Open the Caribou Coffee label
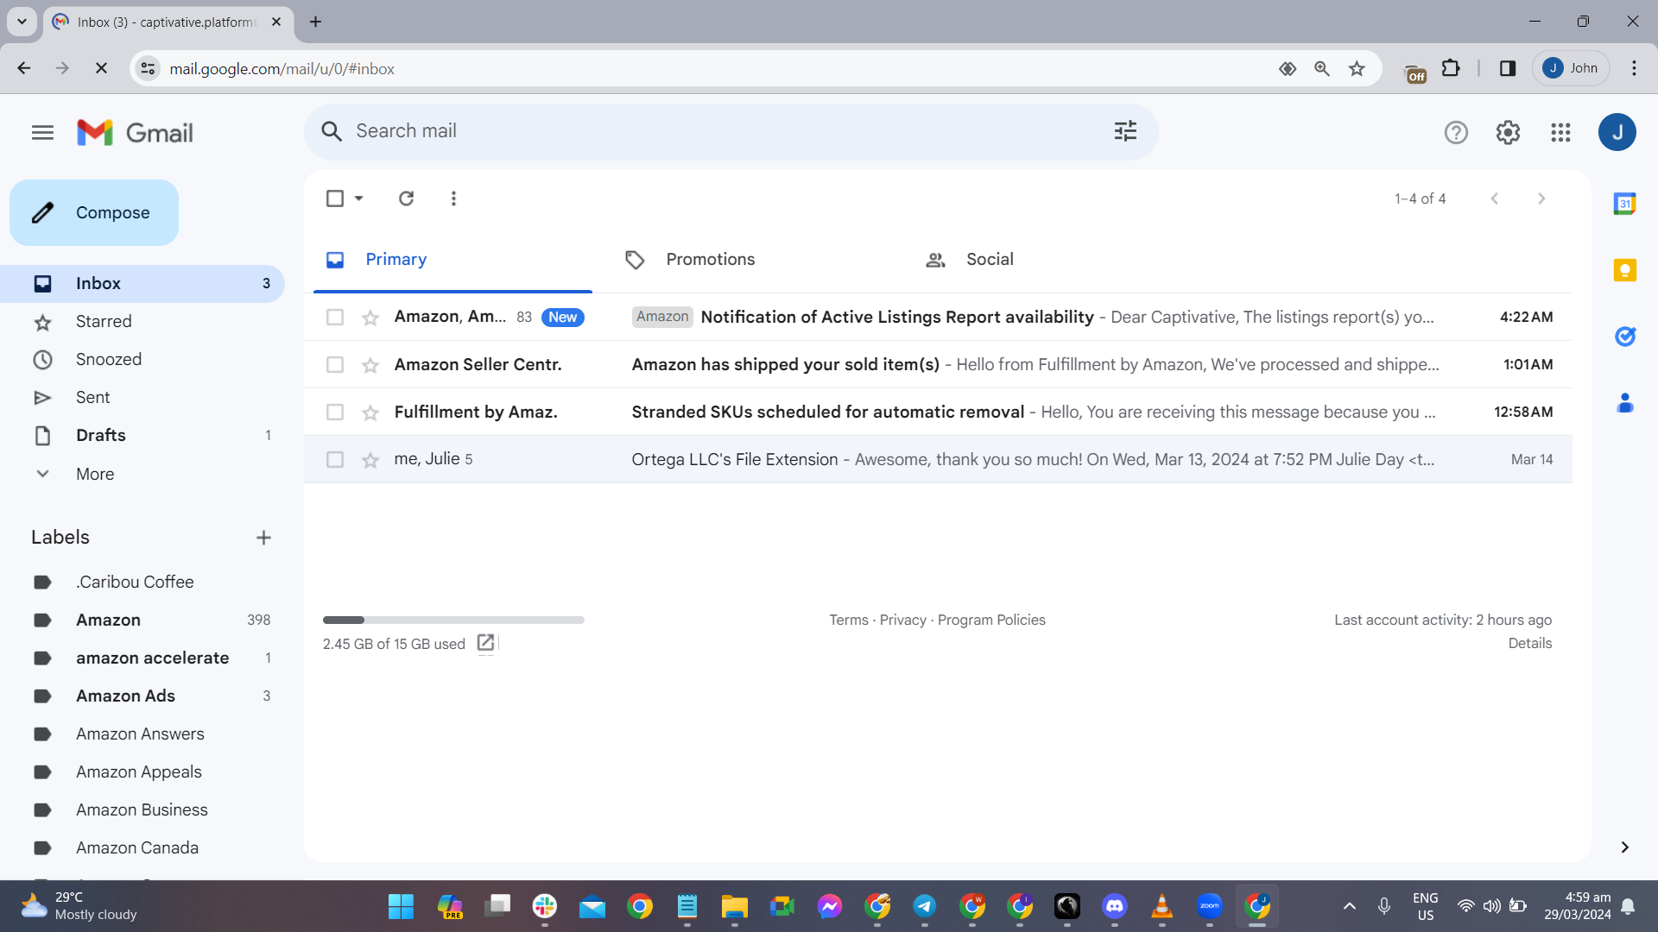 click(142, 582)
